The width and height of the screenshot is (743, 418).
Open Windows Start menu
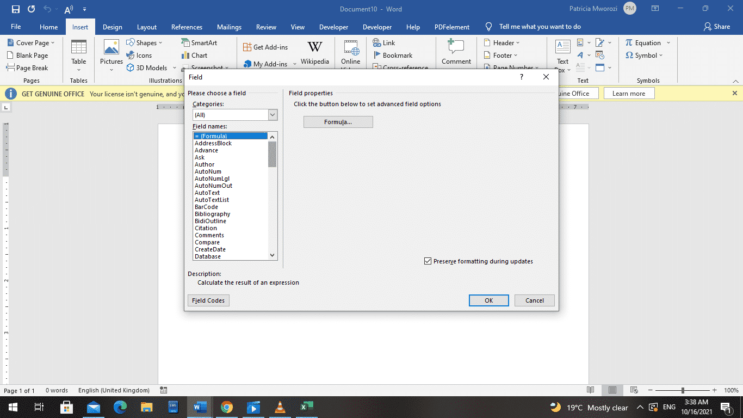tap(12, 407)
